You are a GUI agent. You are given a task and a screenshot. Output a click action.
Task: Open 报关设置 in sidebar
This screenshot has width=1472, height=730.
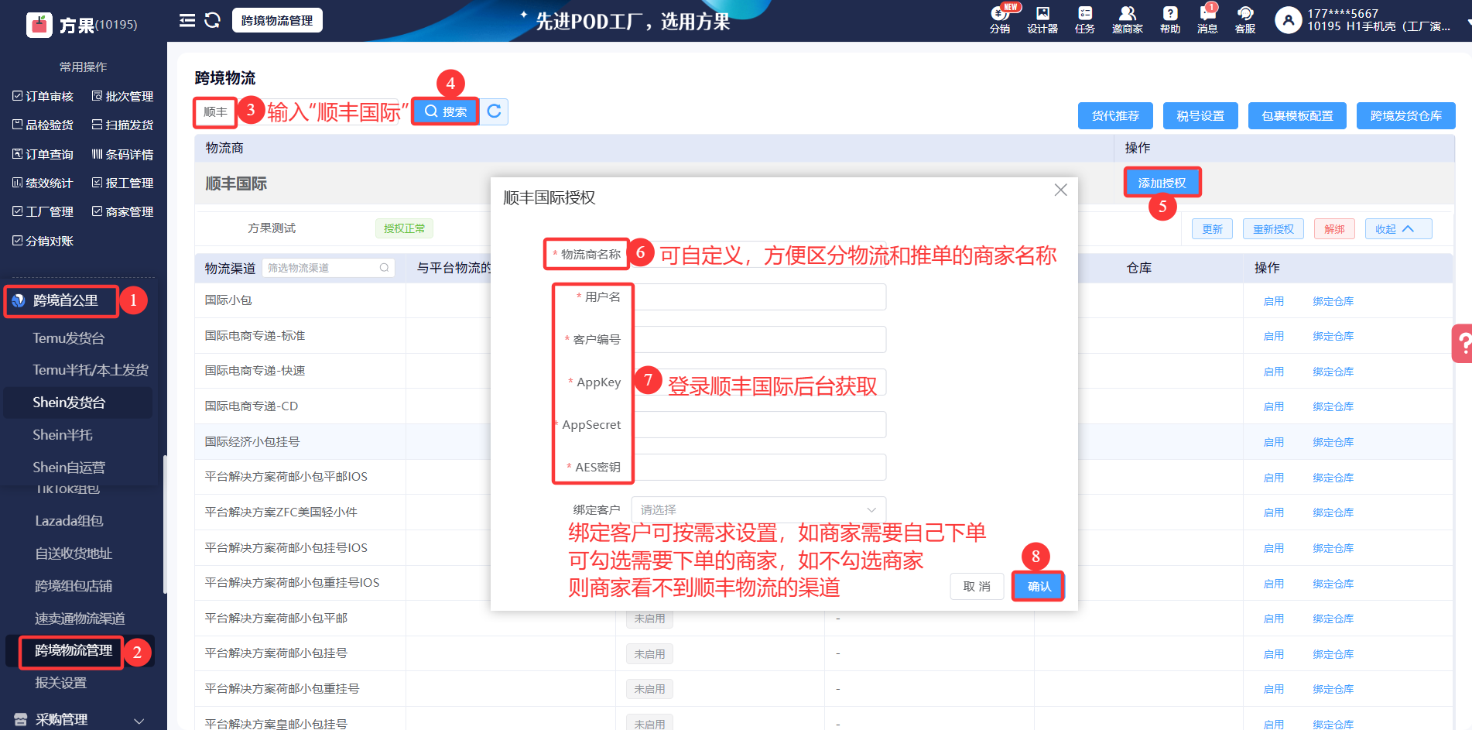[x=60, y=683]
